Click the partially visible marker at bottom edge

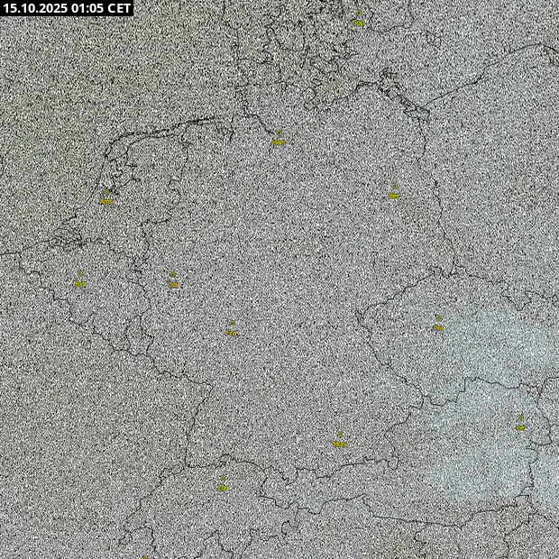point(145,555)
